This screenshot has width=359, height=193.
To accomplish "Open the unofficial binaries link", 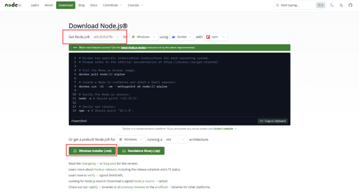I will 161,187.
